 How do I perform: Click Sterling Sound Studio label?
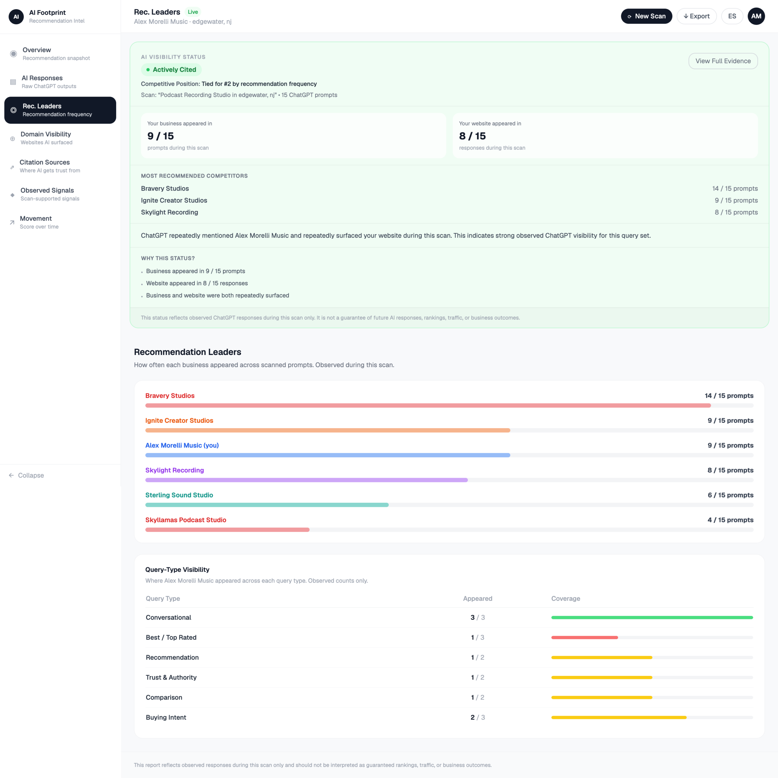(x=179, y=495)
